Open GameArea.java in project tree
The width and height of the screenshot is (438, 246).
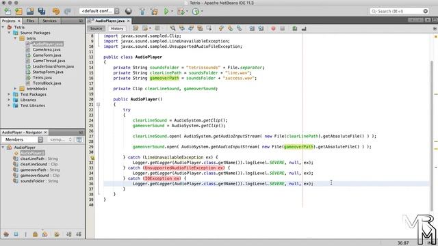pos(47,50)
